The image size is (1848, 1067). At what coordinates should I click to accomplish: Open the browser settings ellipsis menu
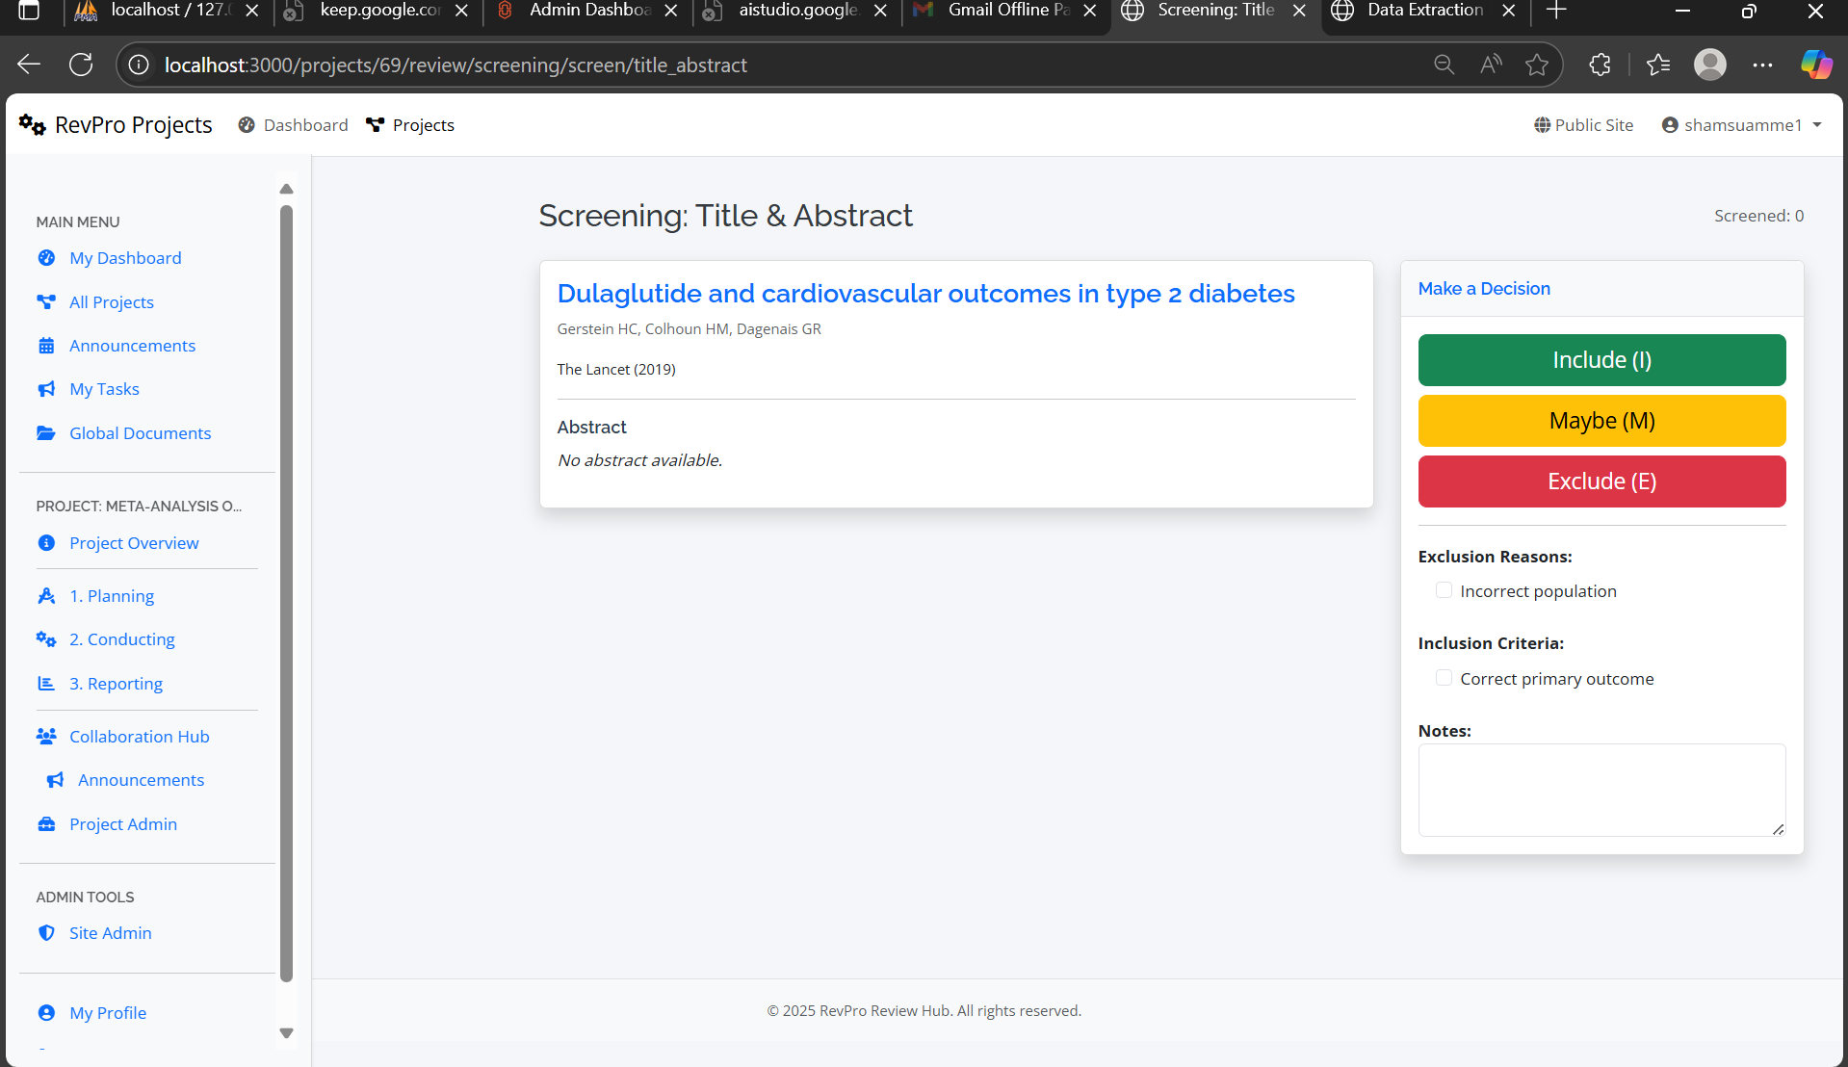1762,65
